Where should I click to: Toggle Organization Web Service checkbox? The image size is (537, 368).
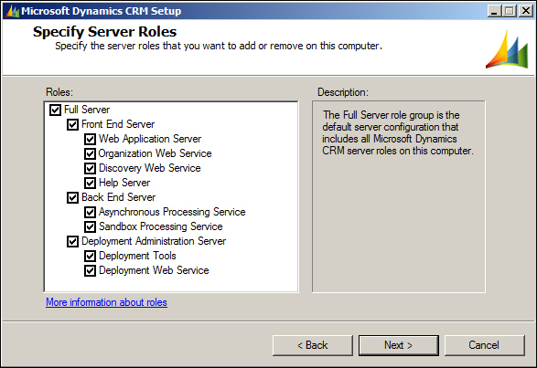(x=90, y=154)
